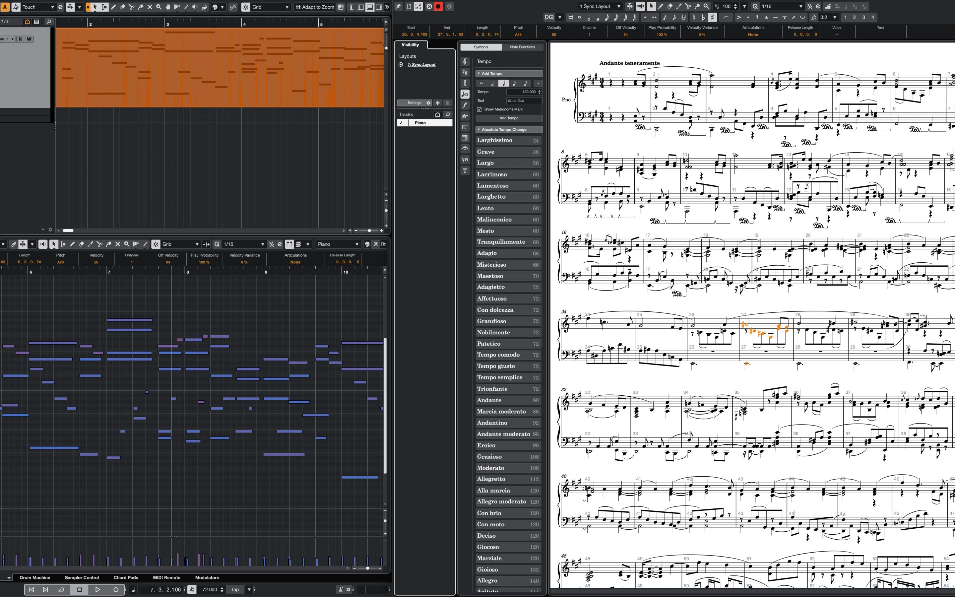
Task: Open layout Settings button
Action: [414, 103]
